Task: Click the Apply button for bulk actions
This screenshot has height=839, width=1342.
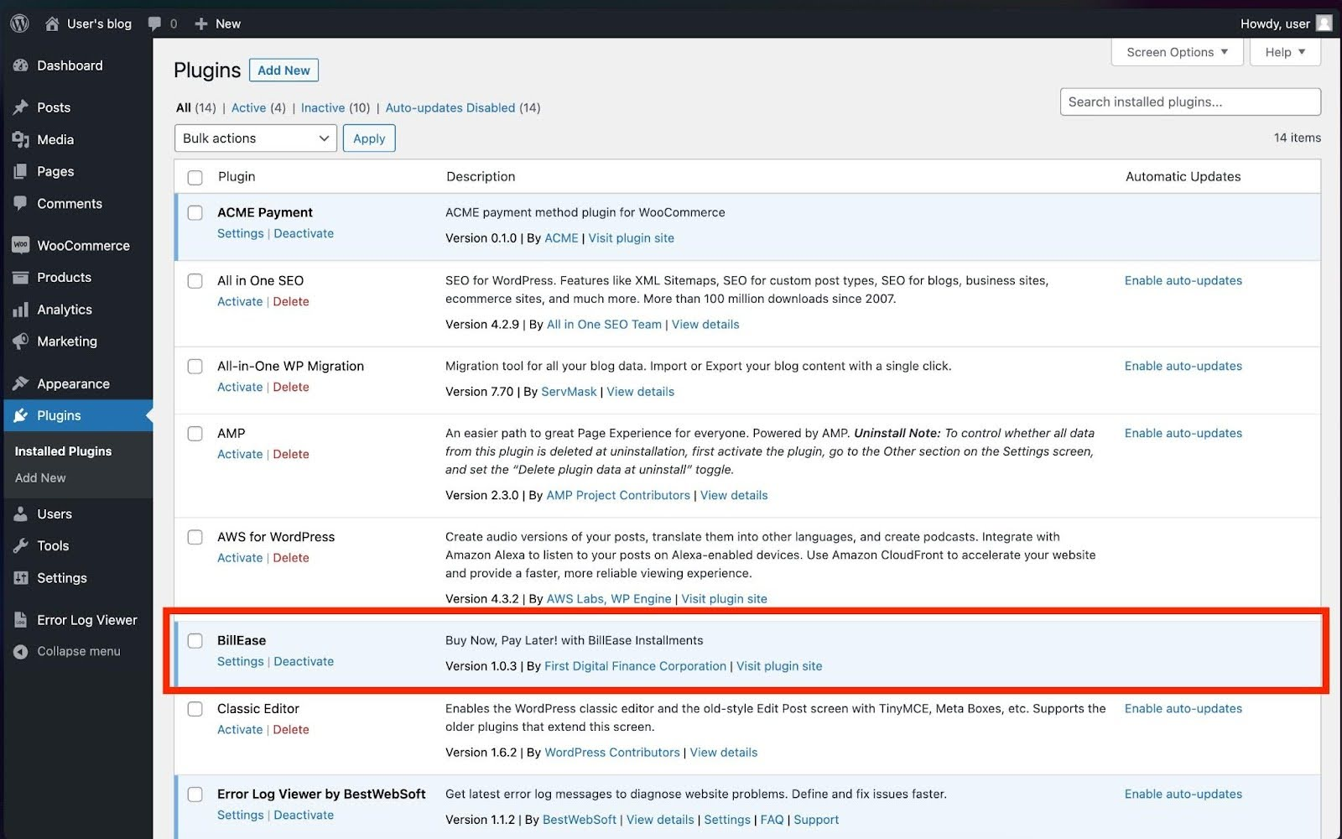Action: [369, 138]
